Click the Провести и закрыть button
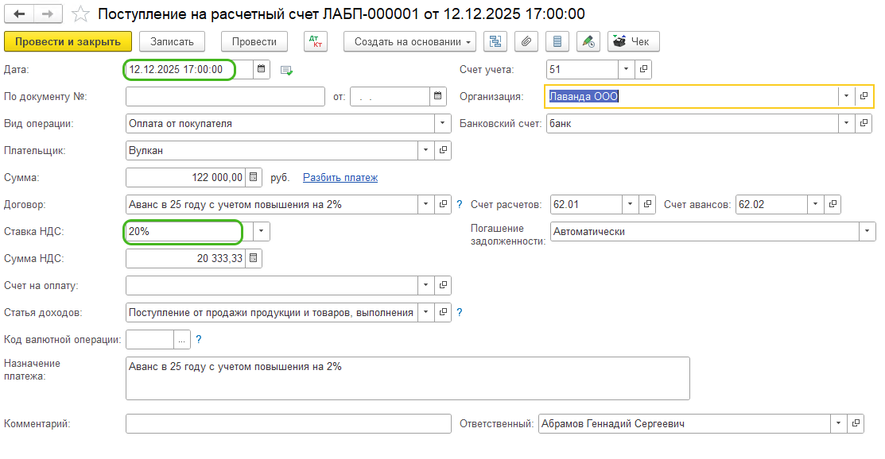Image resolution: width=885 pixels, height=459 pixels. [x=68, y=41]
